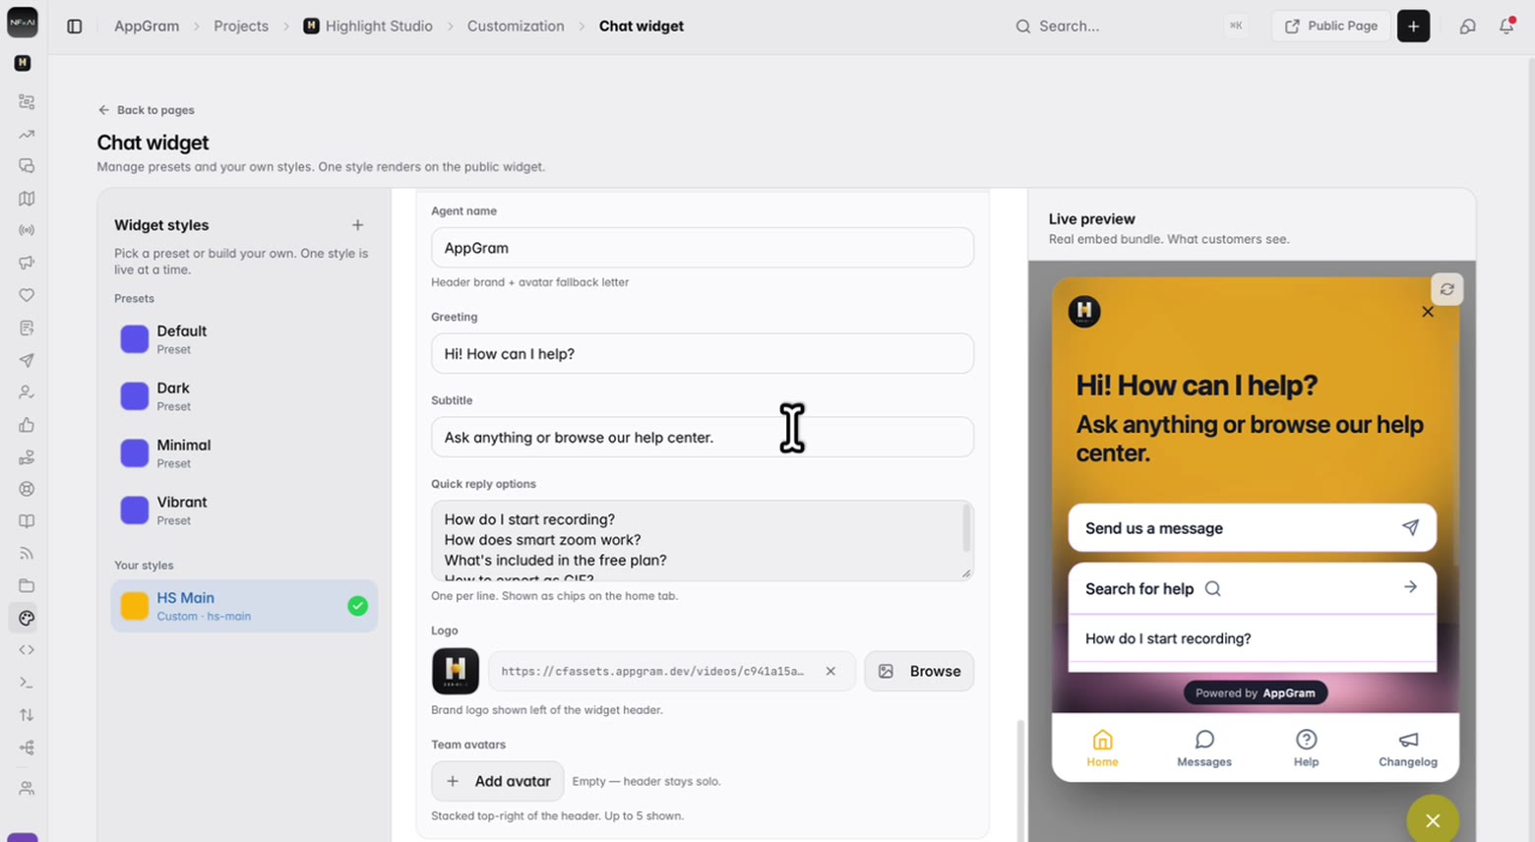
Task: Click the Add avatar button
Action: click(498, 781)
